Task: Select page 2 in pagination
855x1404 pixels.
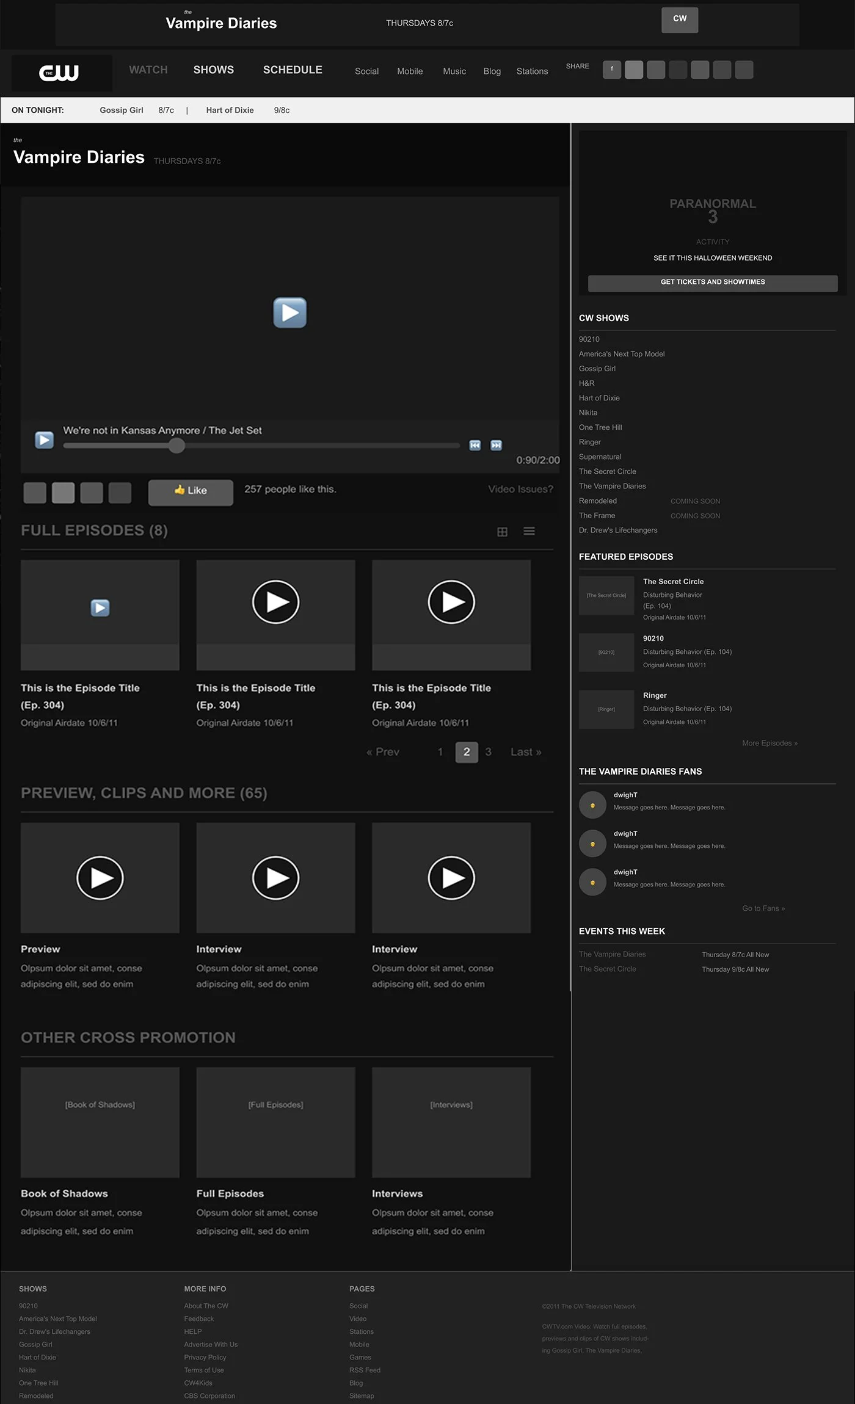Action: pyautogui.click(x=467, y=752)
